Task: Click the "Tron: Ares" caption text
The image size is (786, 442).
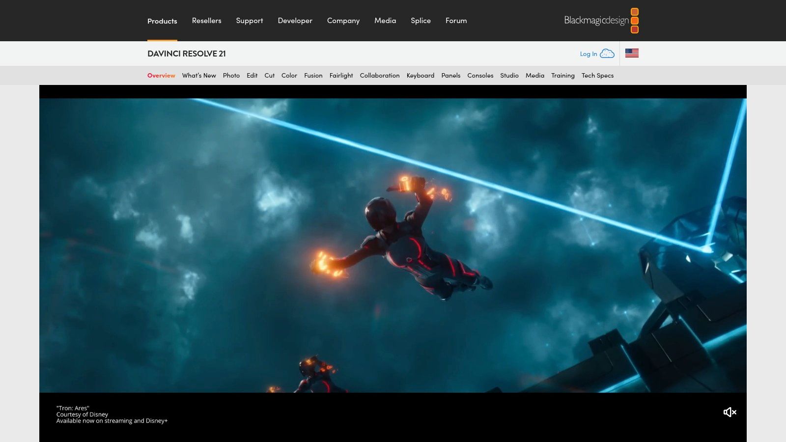Action: tap(73, 408)
